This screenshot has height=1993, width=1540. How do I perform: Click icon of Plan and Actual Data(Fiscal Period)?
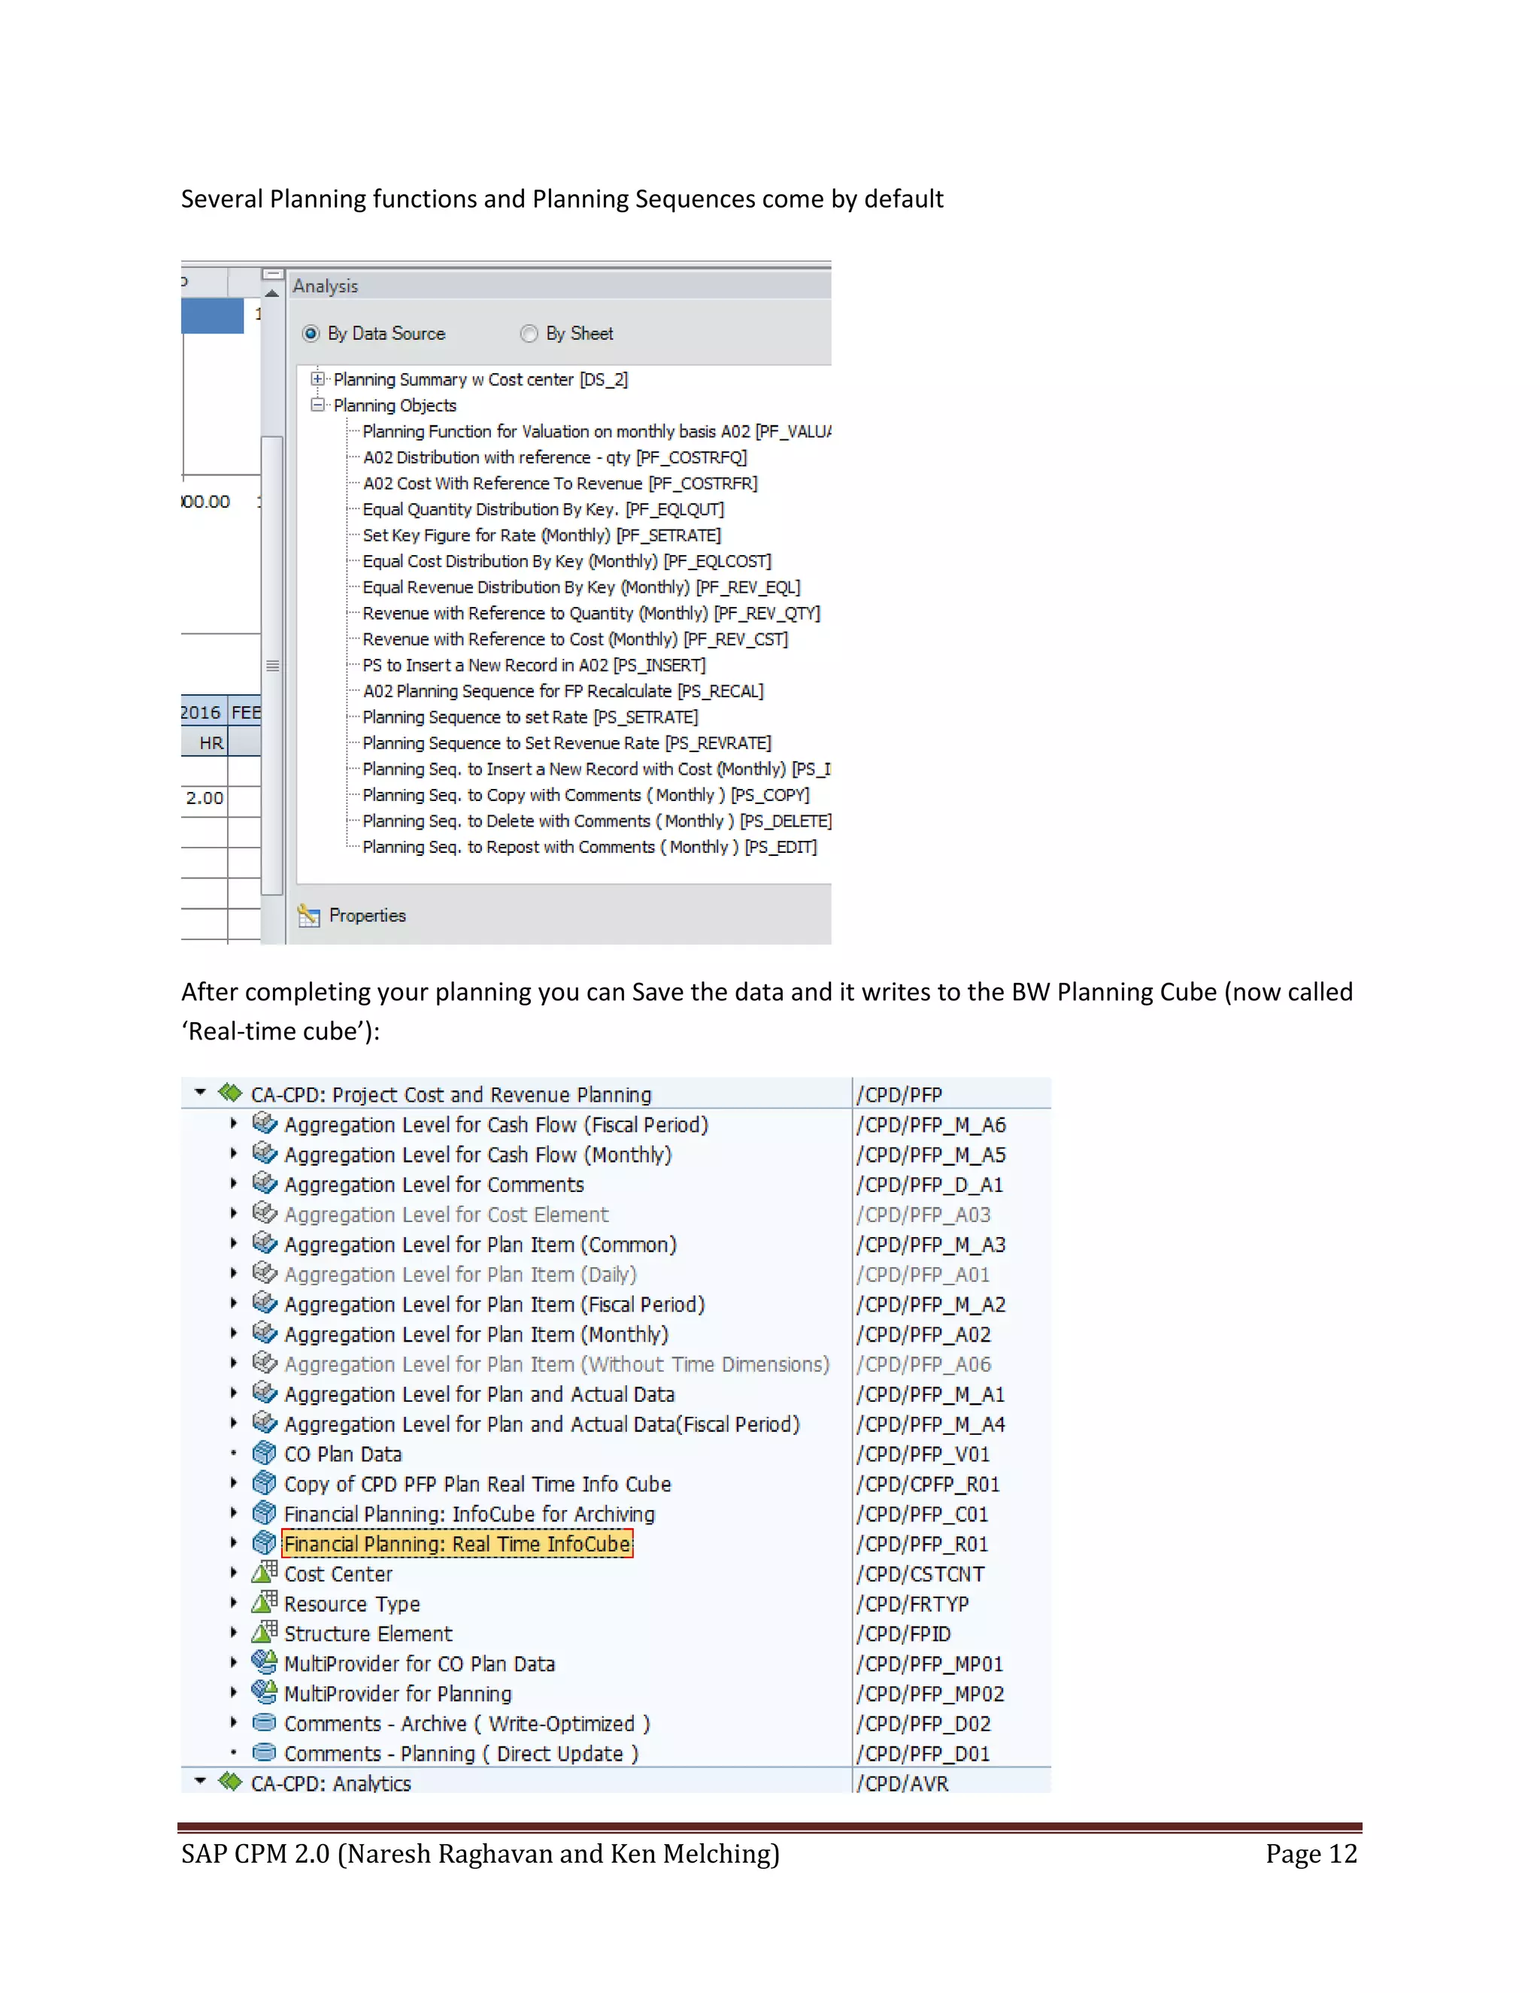[265, 1421]
